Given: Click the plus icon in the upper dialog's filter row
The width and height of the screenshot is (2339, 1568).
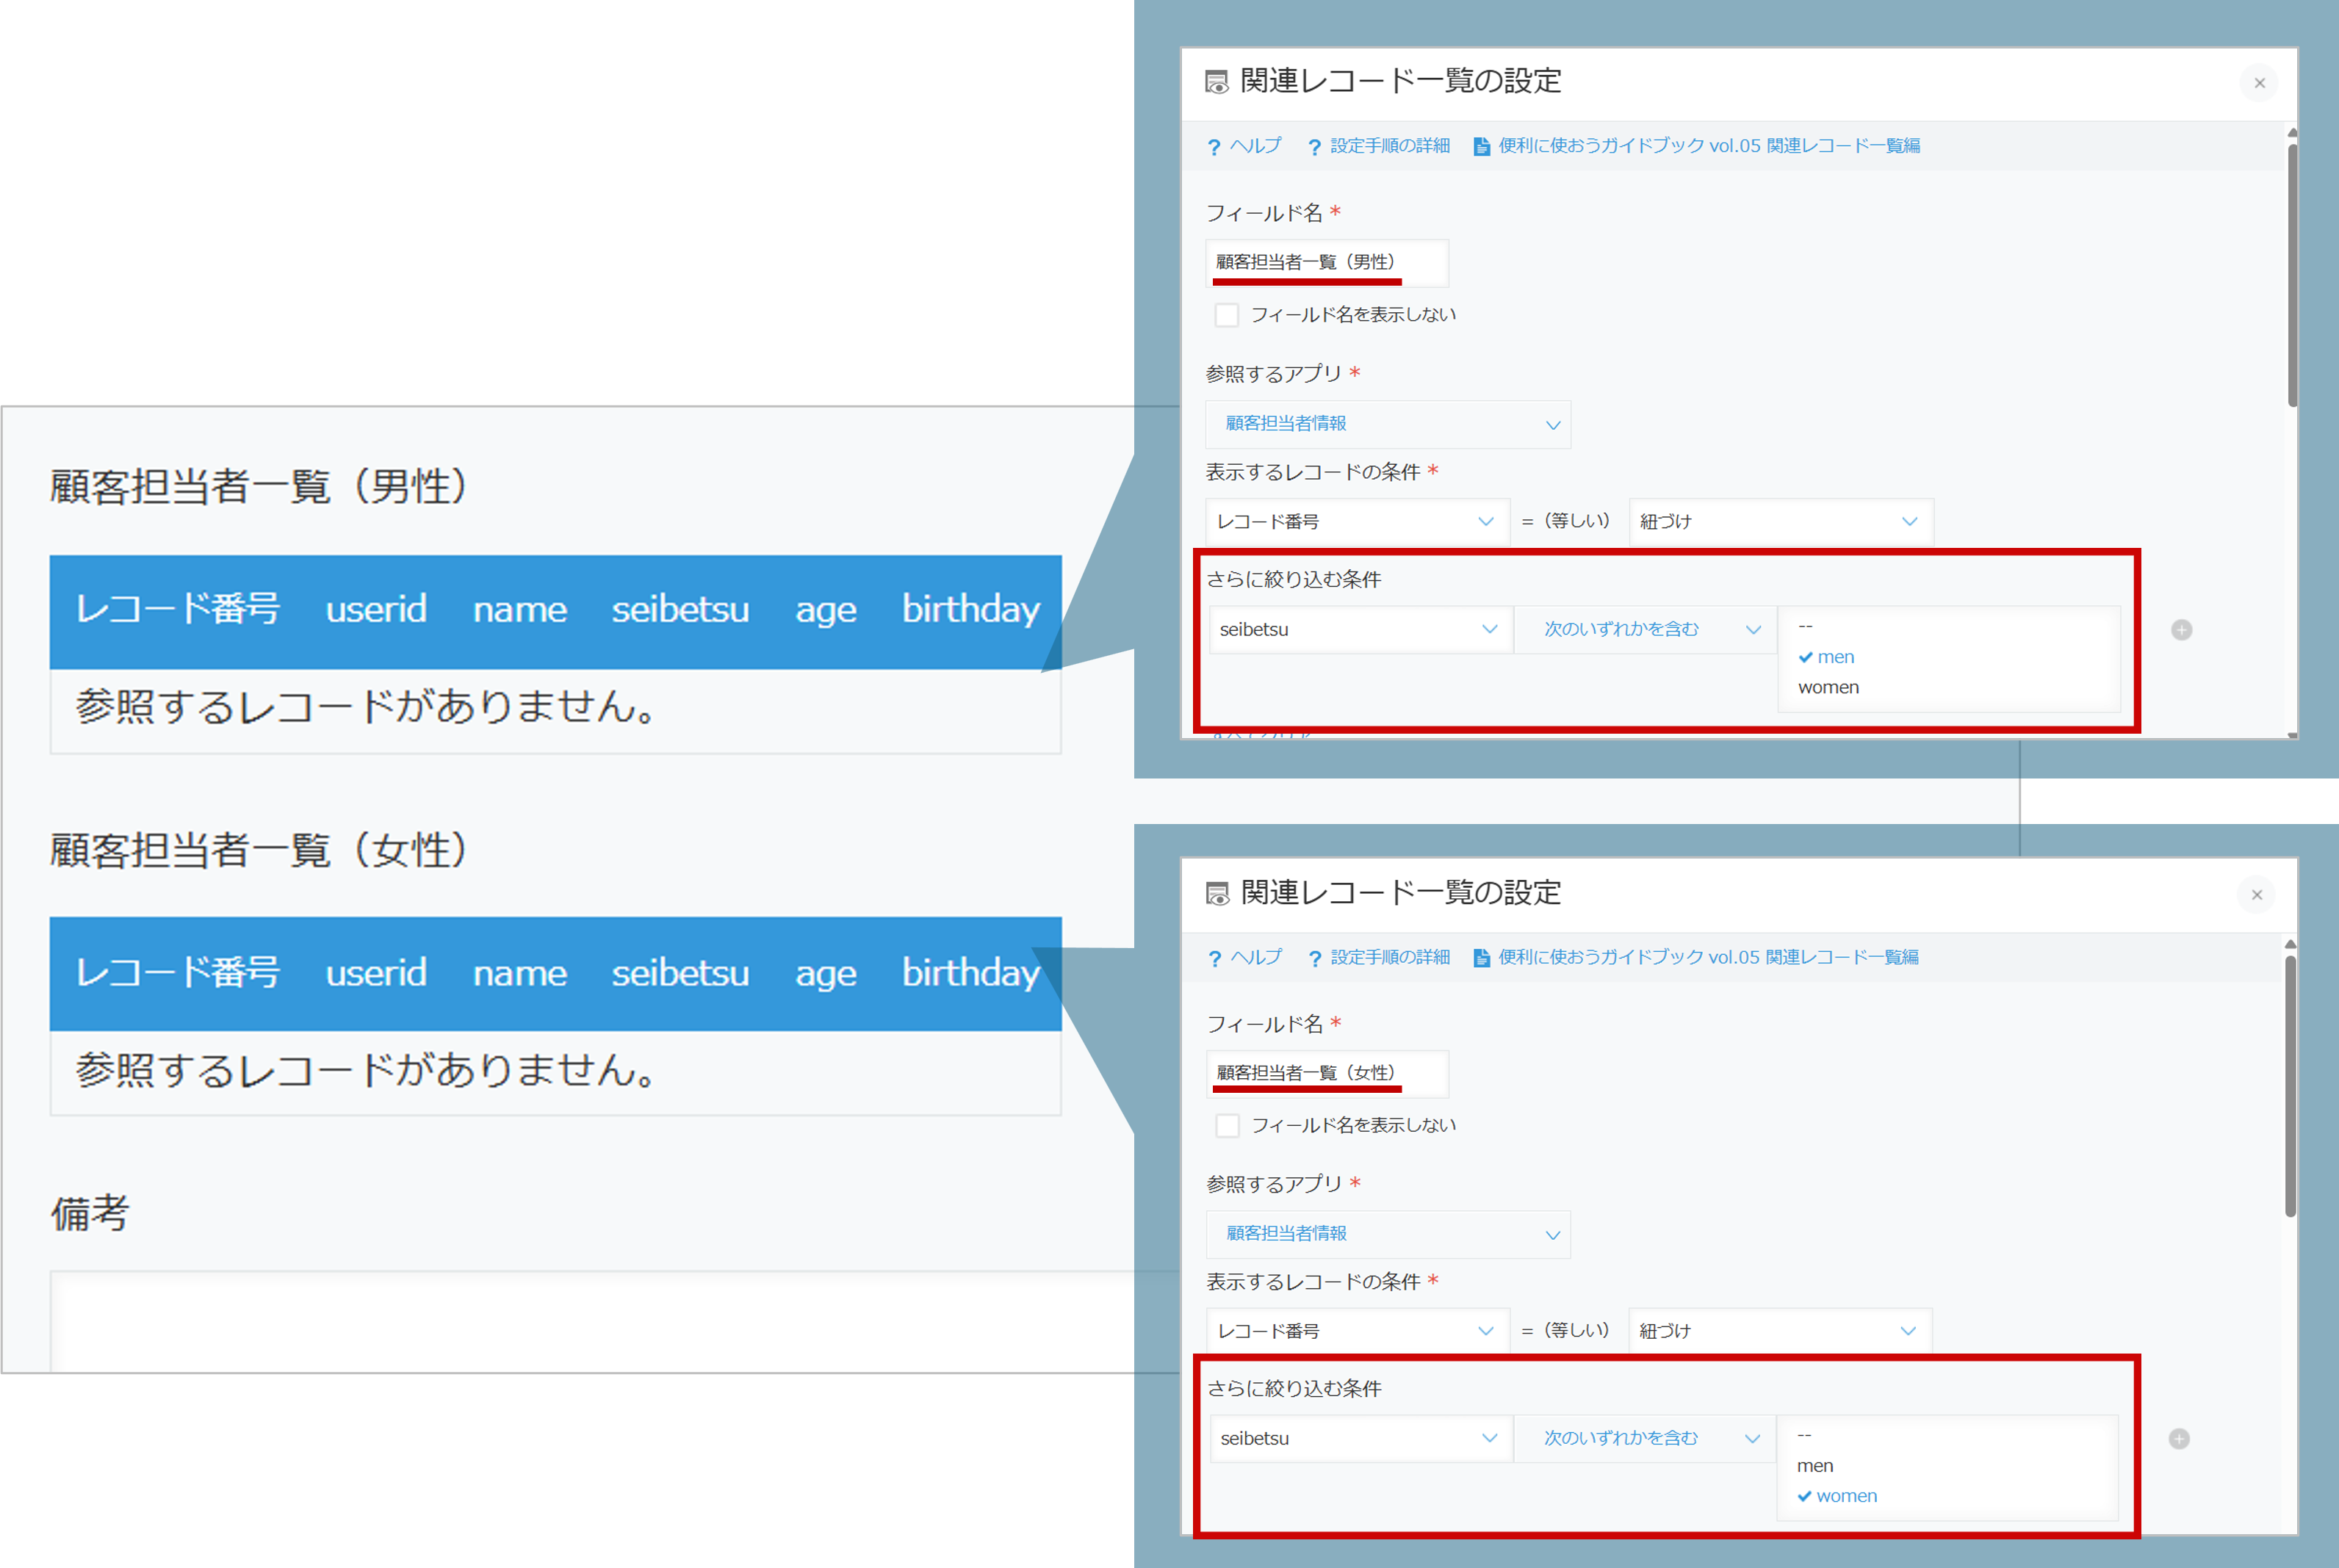Looking at the screenshot, I should pyautogui.click(x=2181, y=630).
